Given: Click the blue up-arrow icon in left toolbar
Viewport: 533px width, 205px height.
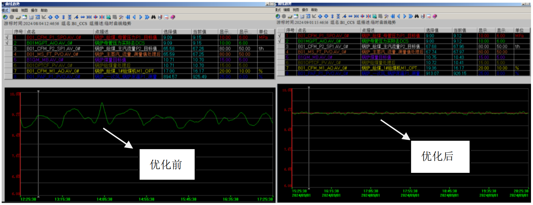Looking at the screenshot, I should [50, 17].
